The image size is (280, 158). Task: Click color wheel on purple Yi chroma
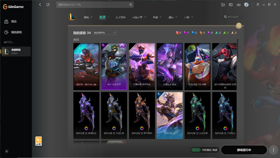(x=86, y=128)
